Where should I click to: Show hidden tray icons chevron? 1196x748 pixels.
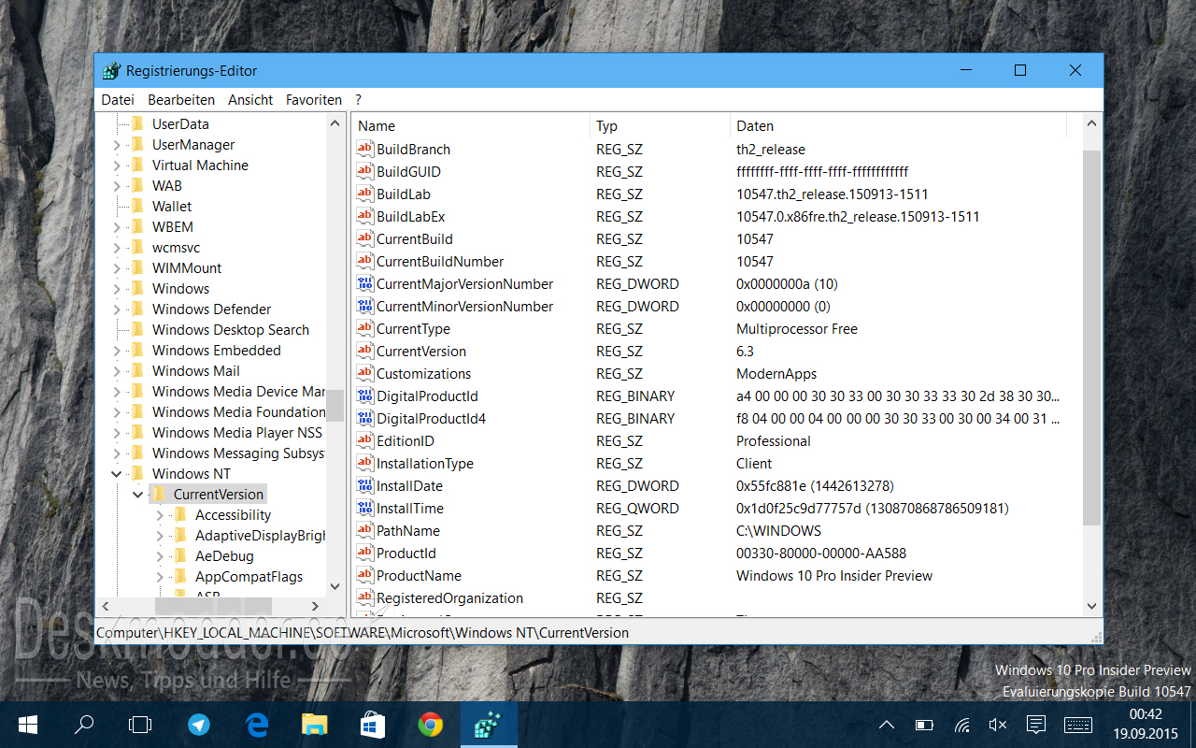887,725
